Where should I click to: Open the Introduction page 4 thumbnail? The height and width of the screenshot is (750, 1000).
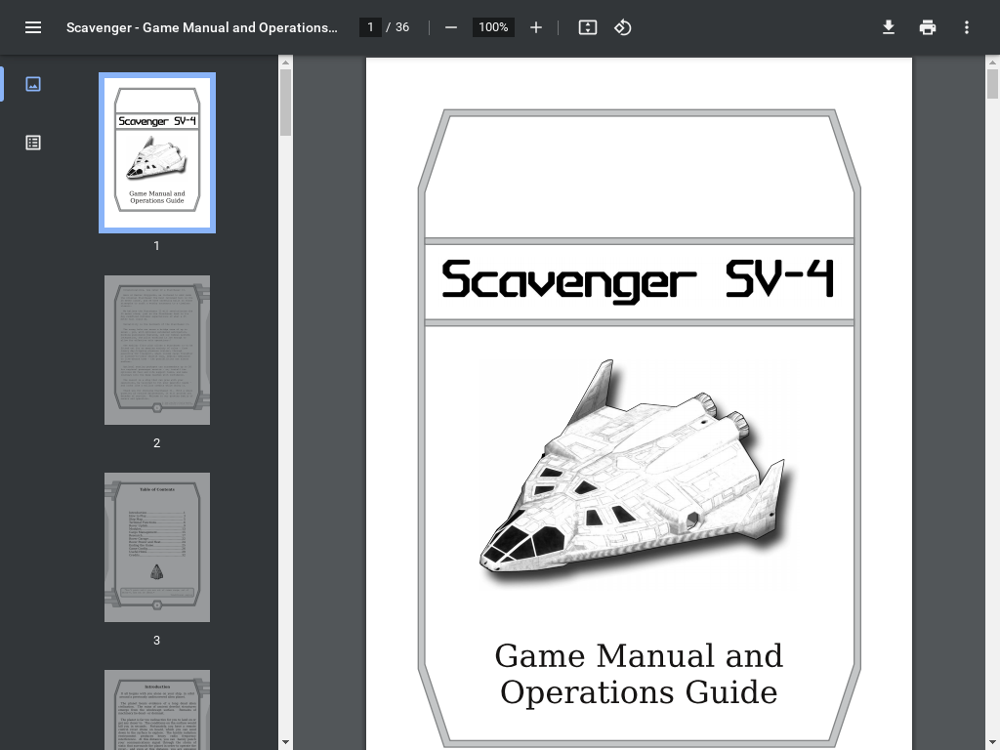pyautogui.click(x=157, y=710)
